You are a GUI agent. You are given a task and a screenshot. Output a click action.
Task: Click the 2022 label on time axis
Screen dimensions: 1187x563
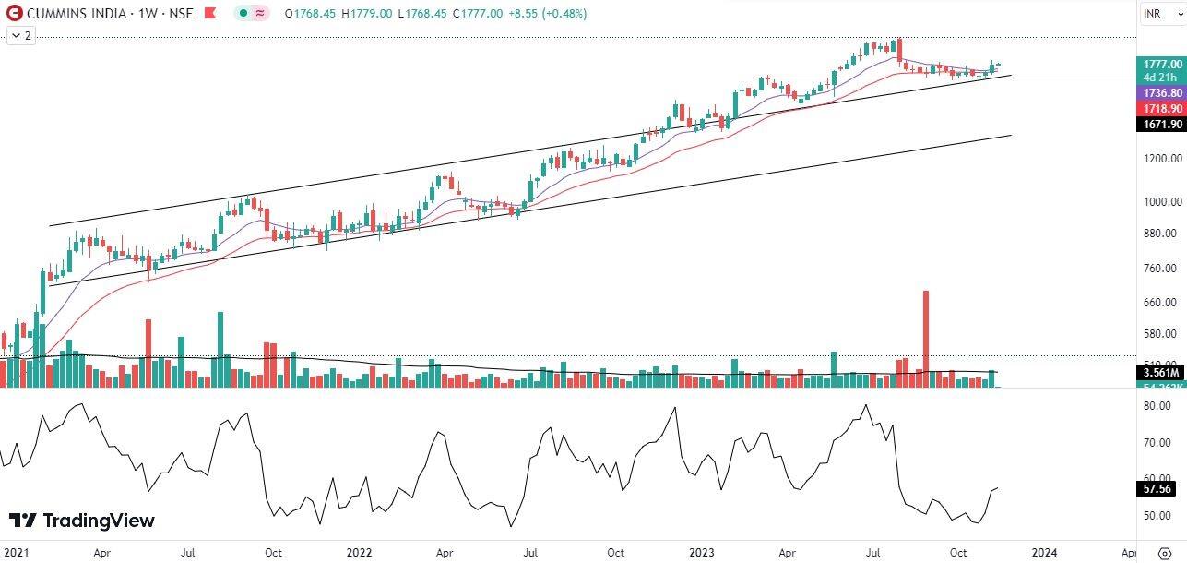point(359,552)
